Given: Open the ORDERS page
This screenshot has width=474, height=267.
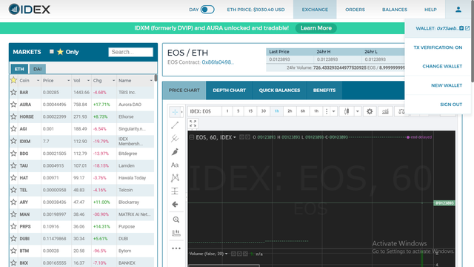Looking at the screenshot, I should (x=355, y=10).
